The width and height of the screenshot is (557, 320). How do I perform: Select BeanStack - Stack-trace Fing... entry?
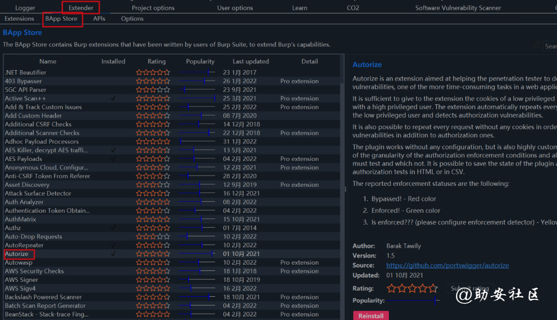coord(172,314)
